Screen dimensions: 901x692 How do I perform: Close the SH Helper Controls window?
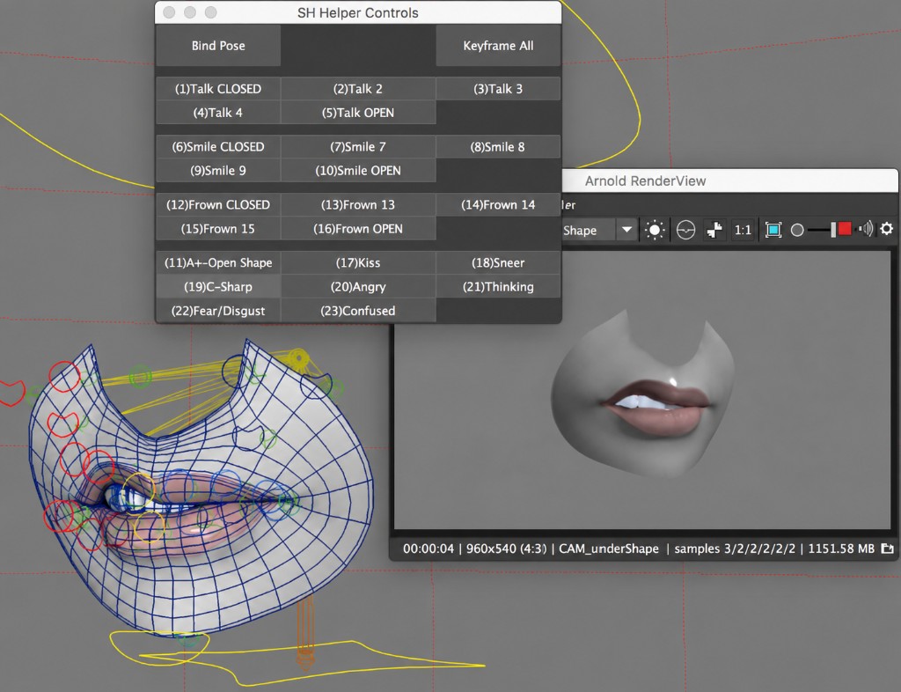pyautogui.click(x=169, y=12)
